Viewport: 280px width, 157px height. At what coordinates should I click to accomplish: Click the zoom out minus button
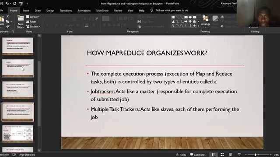246,155
